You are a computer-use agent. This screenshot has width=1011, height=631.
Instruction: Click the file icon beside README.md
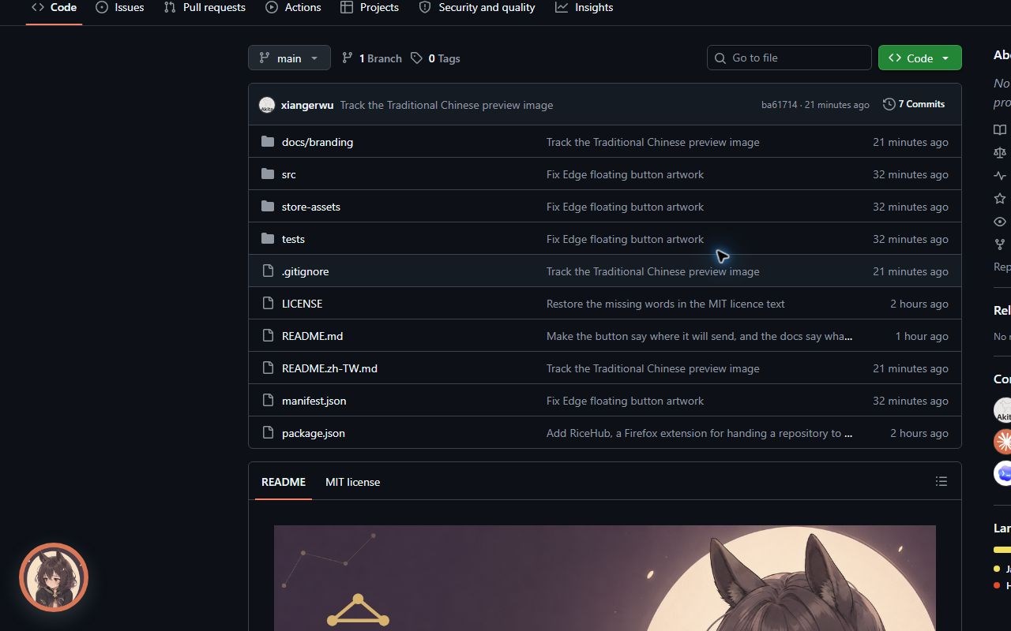point(268,336)
